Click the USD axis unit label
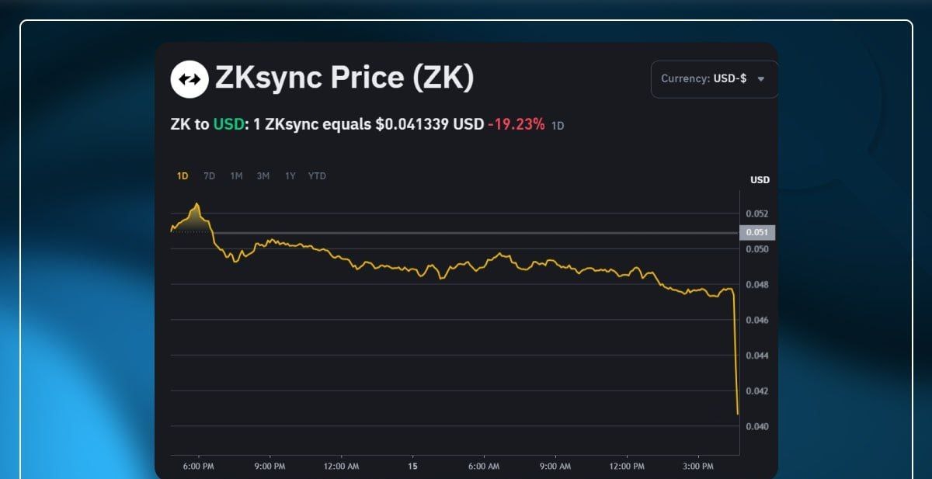The width and height of the screenshot is (932, 479). click(x=760, y=180)
